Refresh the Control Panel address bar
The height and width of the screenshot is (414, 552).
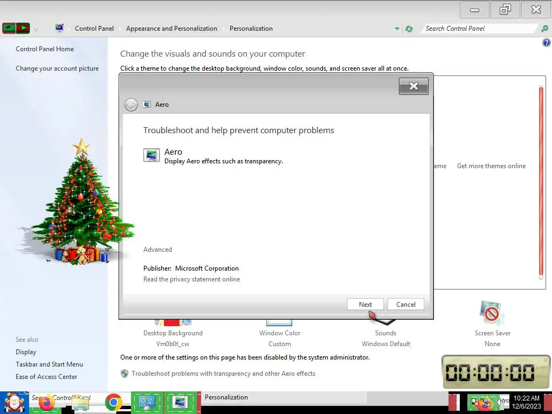409,29
